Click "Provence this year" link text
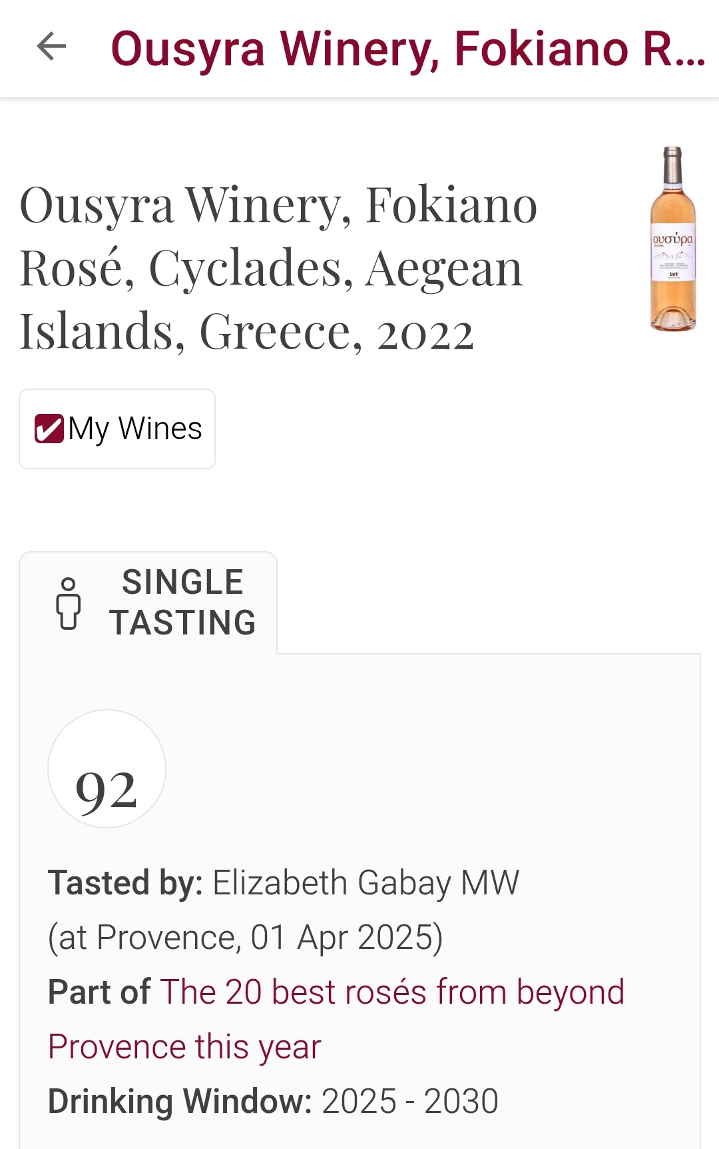 point(184,1046)
